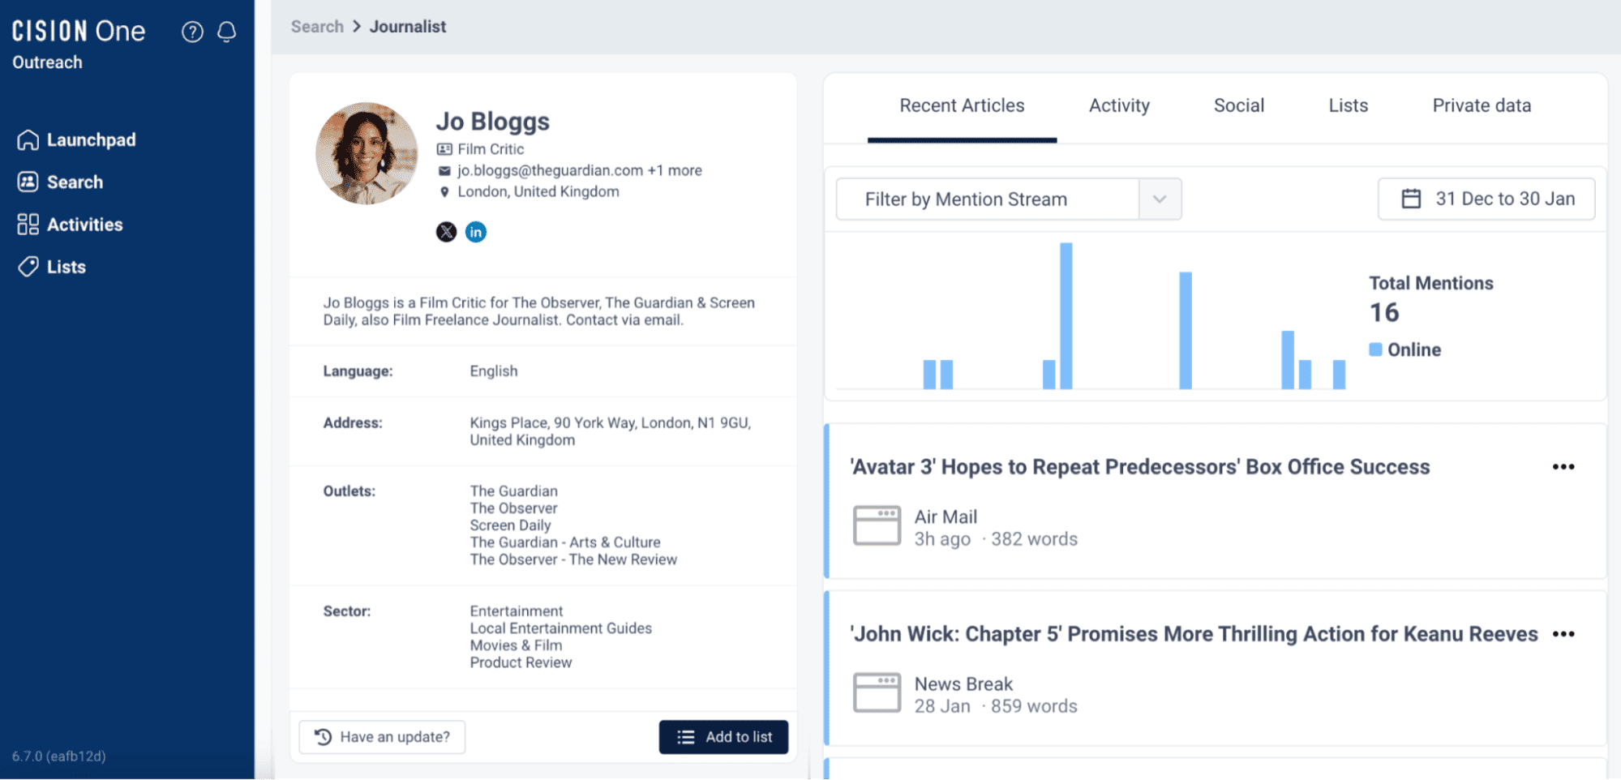Switch to the Activity tab

click(1119, 105)
